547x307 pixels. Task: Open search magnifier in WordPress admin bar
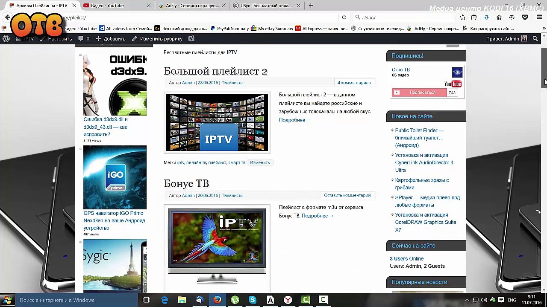coord(535,39)
